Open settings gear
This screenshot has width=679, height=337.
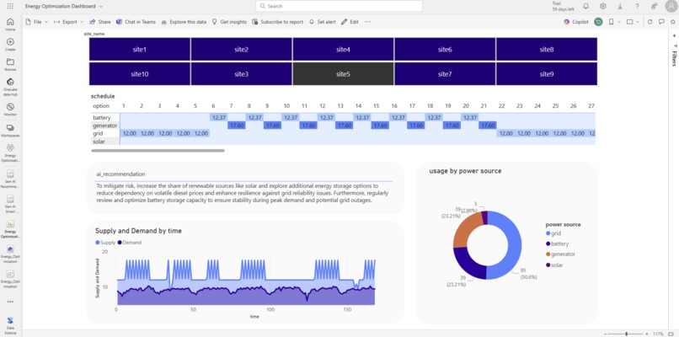(x=603, y=6)
